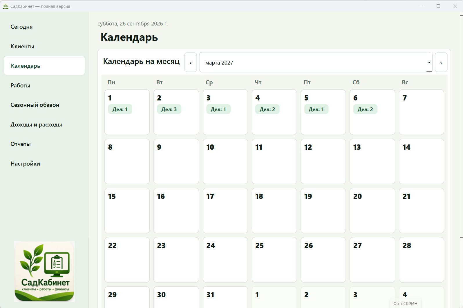
Task: Select day 12 in the calendar
Action: [323, 162]
